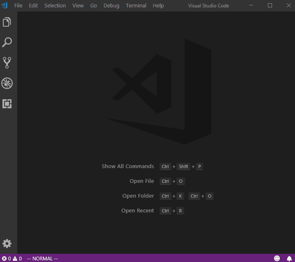295x262 pixels.
Task: Click the errors count indicator in status bar
Action: [x=7, y=259]
